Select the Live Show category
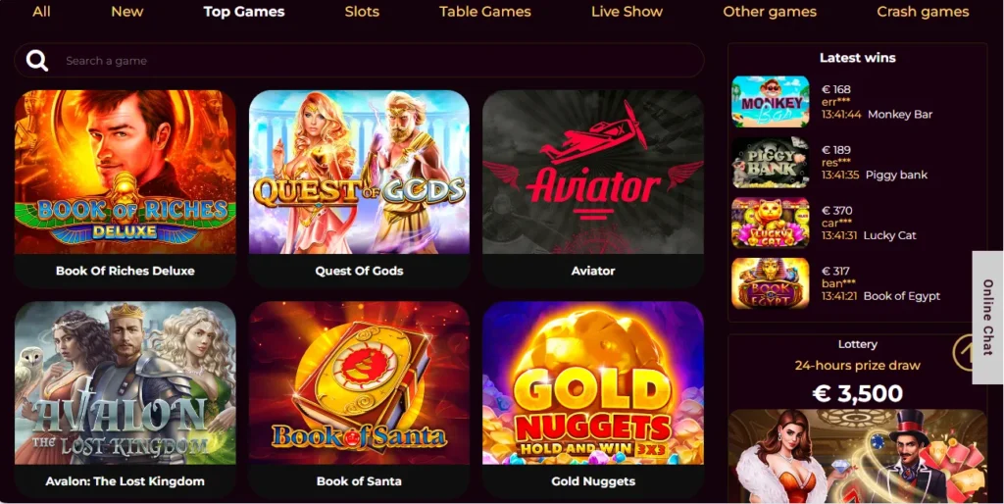Screen dimensions: 1004x504 point(627,12)
